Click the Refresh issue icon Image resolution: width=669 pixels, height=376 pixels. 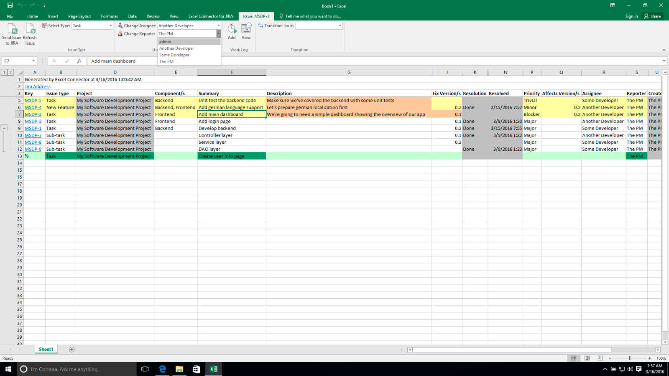click(30, 29)
